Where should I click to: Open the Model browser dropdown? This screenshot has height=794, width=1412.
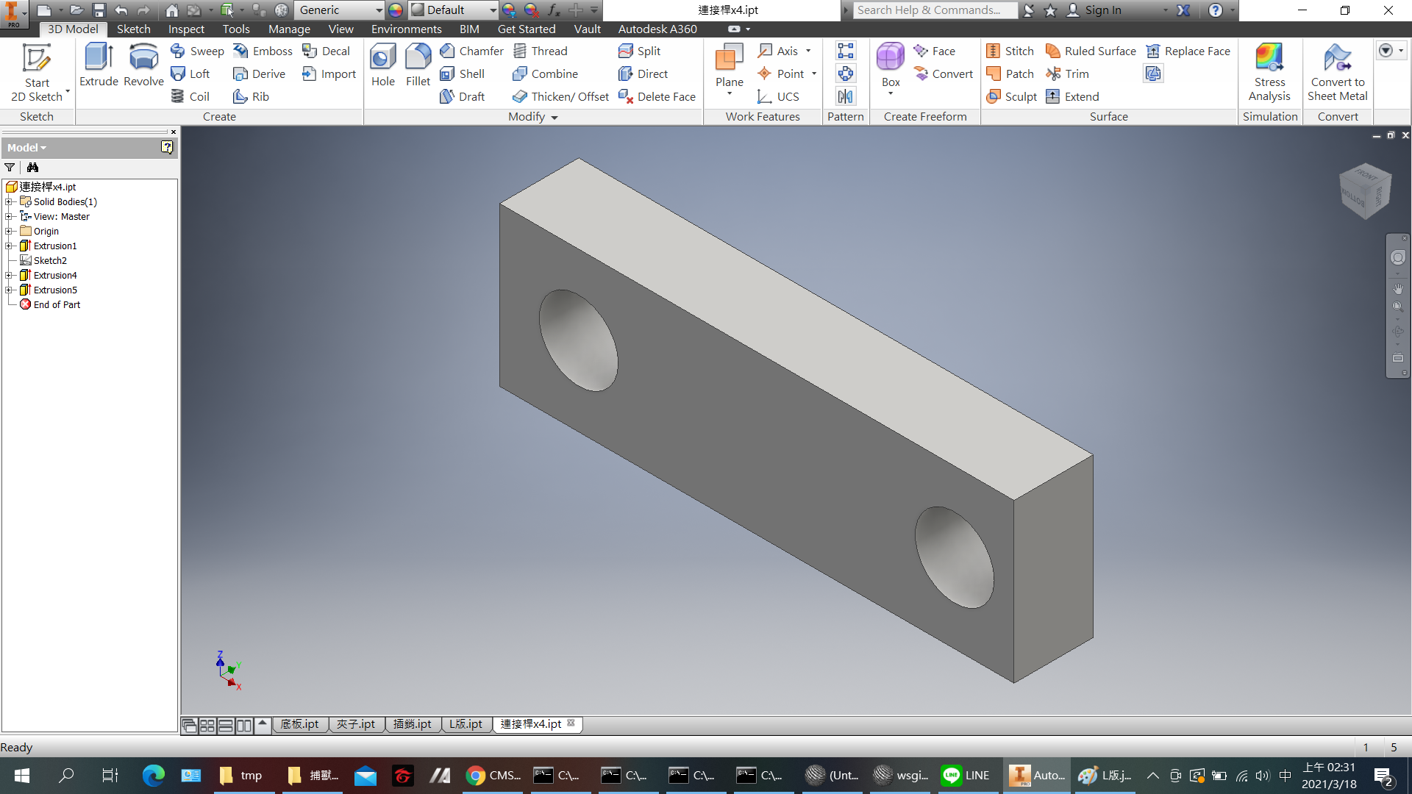27,147
